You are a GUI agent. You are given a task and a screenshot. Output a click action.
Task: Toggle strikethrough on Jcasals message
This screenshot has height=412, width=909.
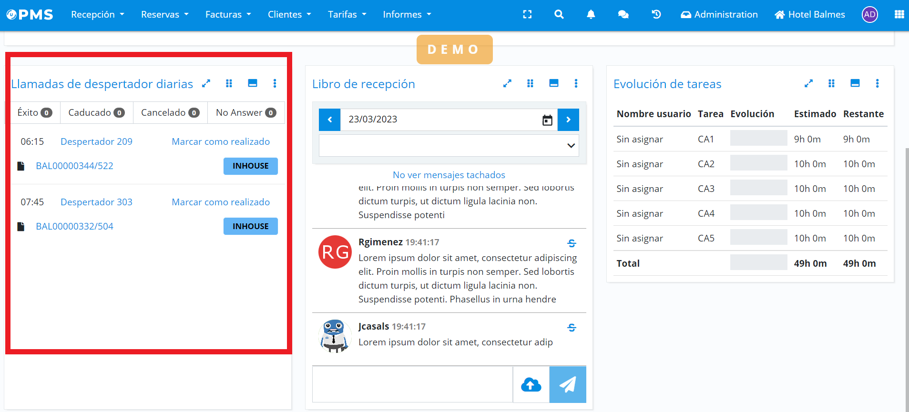click(x=572, y=328)
